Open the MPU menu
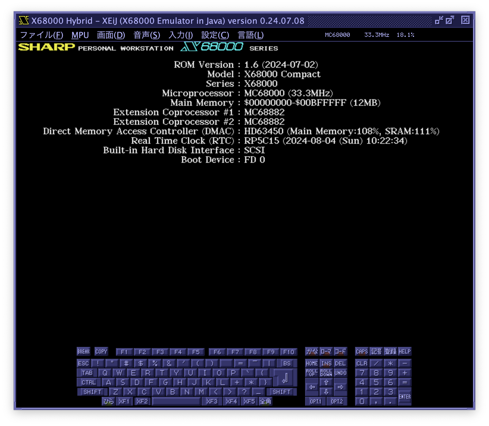Viewport: 489px width, 426px height. 80,35
